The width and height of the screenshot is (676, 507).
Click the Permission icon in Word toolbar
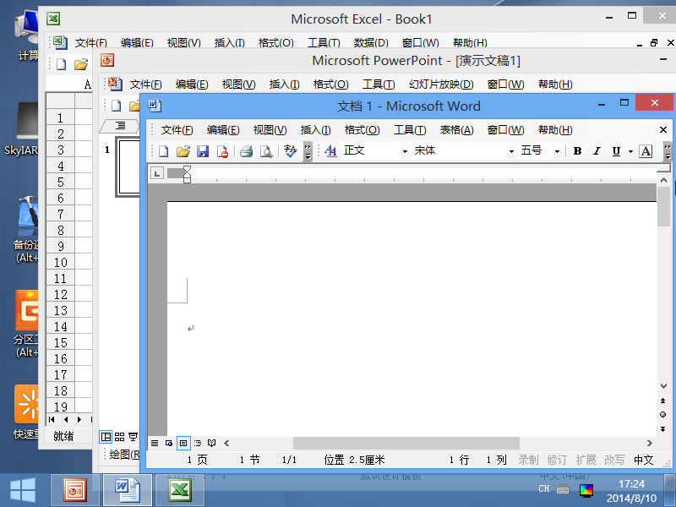(222, 151)
